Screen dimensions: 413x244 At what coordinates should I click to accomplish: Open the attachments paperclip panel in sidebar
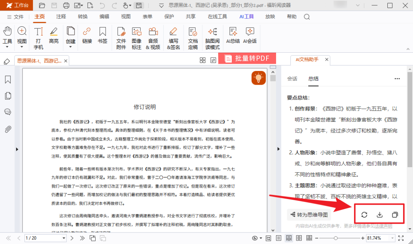[8, 129]
